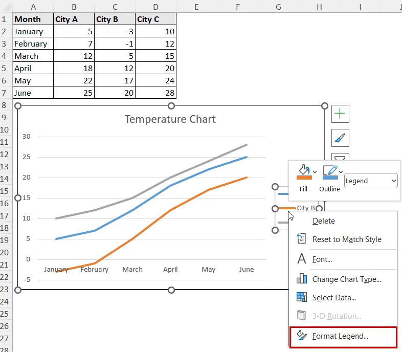
Task: Select column E header
Action: pyautogui.click(x=196, y=7)
